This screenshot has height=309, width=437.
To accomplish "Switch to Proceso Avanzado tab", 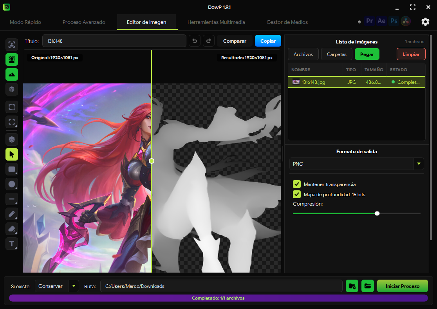I will [84, 22].
